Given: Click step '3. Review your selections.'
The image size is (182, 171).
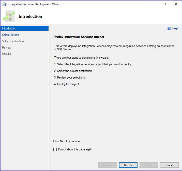Looking at the screenshot, I should pyautogui.click(x=70, y=77).
